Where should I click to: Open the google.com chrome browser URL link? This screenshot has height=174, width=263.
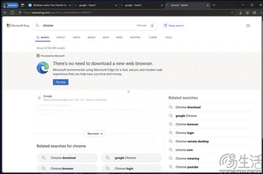pos(75,100)
